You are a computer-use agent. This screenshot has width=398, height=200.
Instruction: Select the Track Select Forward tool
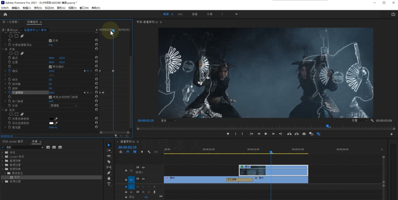109,150
